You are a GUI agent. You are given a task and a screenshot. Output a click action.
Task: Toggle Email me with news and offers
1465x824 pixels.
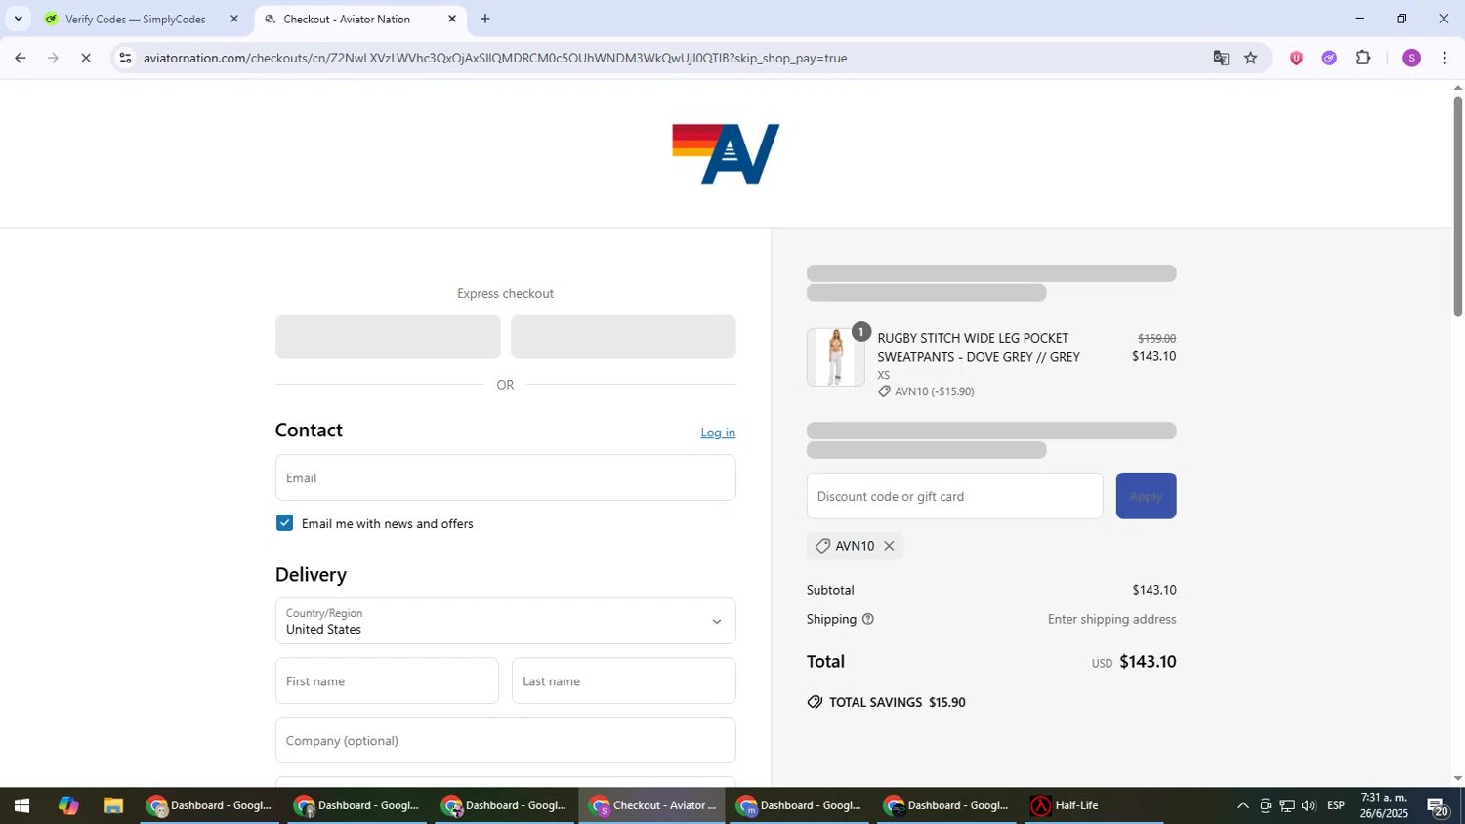(x=284, y=523)
